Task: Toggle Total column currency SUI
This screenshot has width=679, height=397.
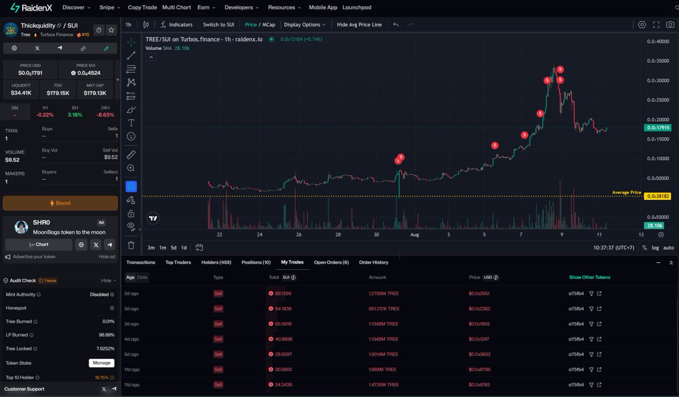Action: point(289,277)
